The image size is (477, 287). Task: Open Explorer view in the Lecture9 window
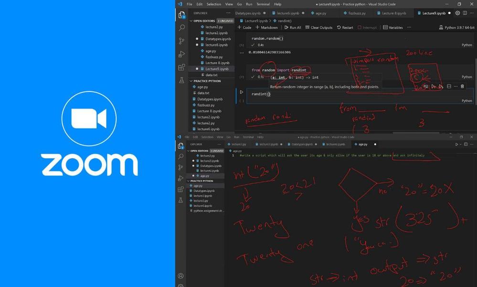(181, 15)
